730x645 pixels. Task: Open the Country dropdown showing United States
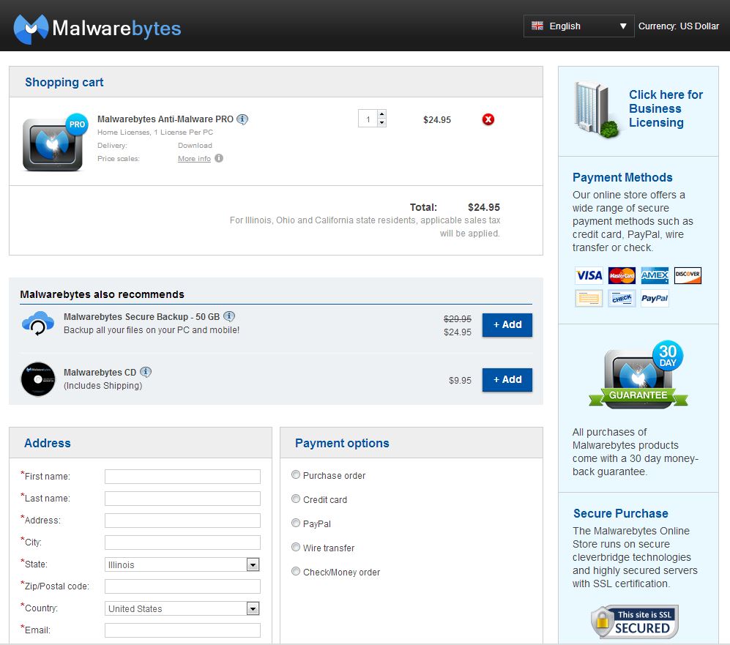point(182,608)
